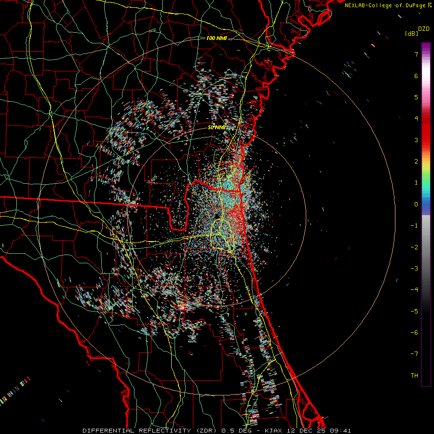The width and height of the screenshot is (434, 434).
Task: Click the ZDR color scale bar
Action: 426,214
